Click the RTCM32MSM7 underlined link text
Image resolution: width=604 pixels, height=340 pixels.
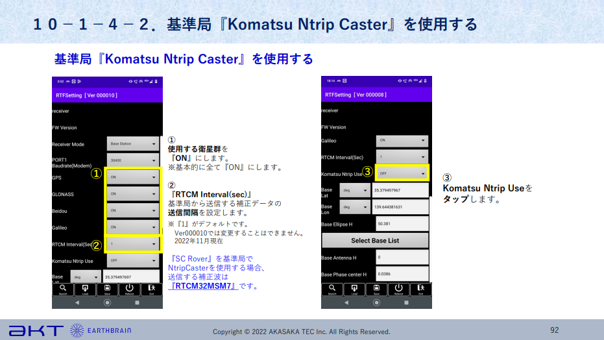[204, 286]
